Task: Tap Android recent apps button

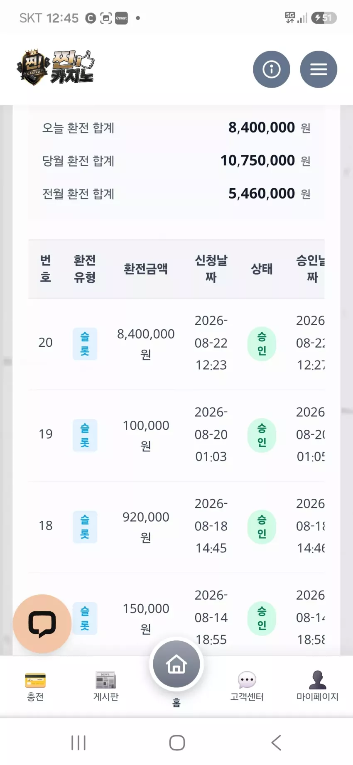Action: pyautogui.click(x=78, y=743)
